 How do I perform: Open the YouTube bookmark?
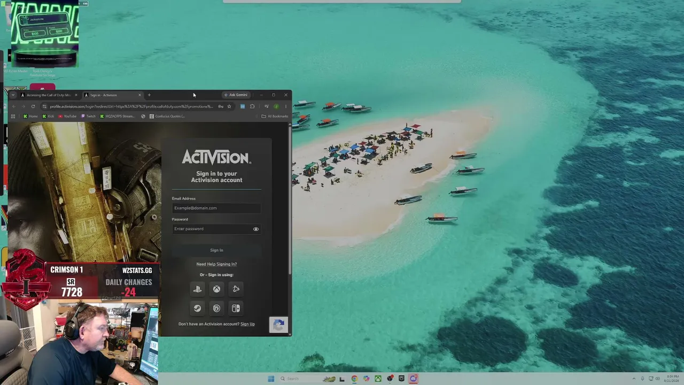[x=67, y=117]
